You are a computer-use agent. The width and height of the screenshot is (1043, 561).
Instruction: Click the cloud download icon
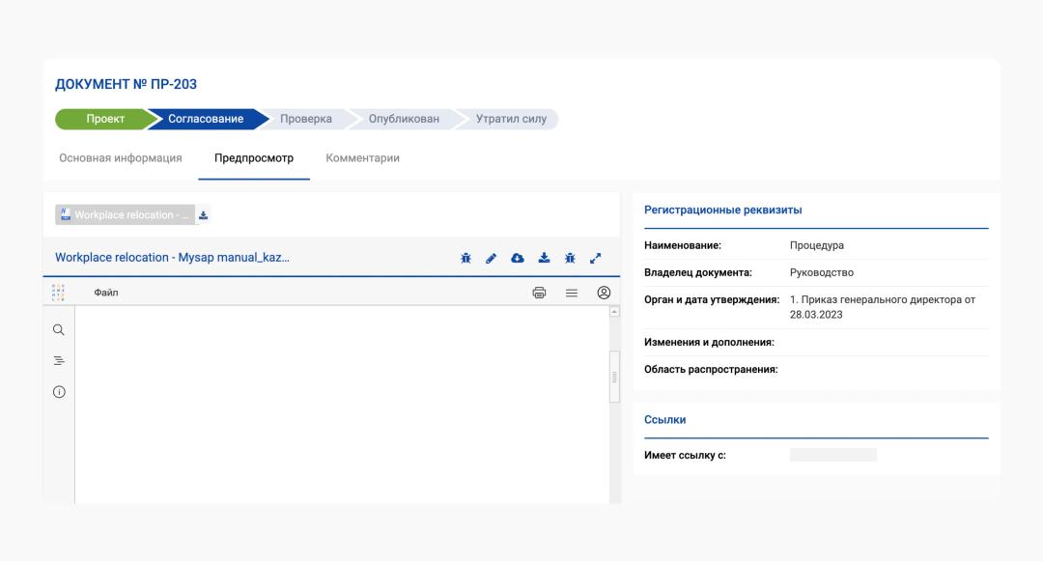click(x=518, y=258)
